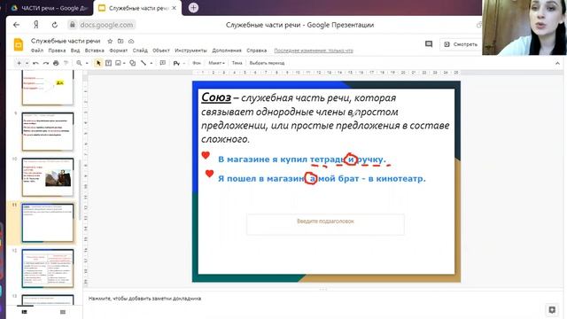Redo the last action

(45, 63)
